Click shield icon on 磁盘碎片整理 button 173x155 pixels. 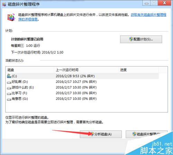[134, 134]
